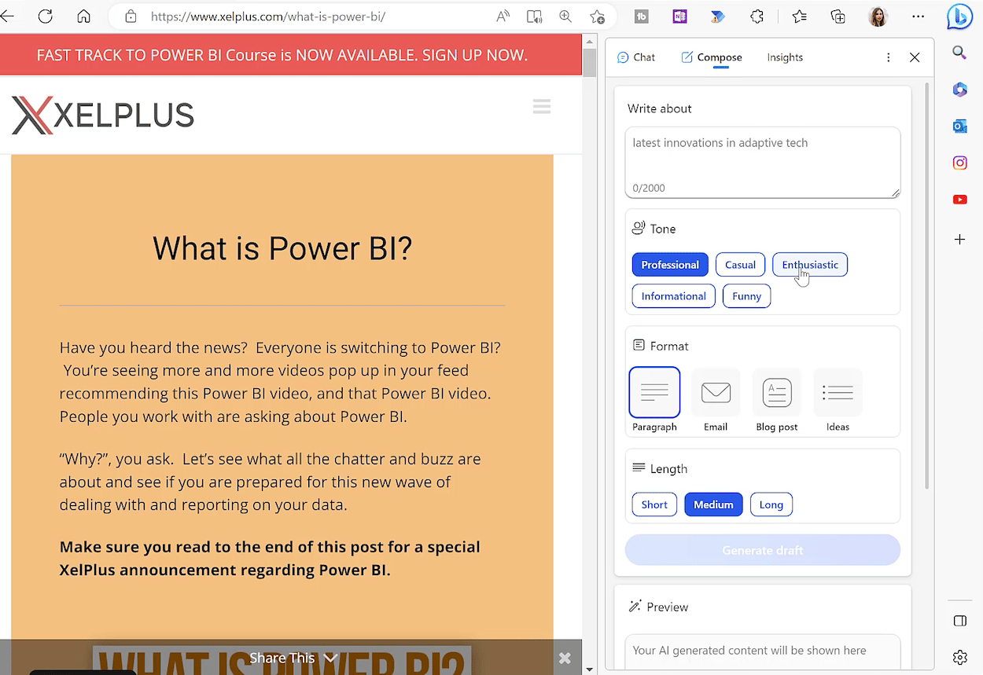Select the Casual tone
Screen dimensions: 983x675
(740, 265)
